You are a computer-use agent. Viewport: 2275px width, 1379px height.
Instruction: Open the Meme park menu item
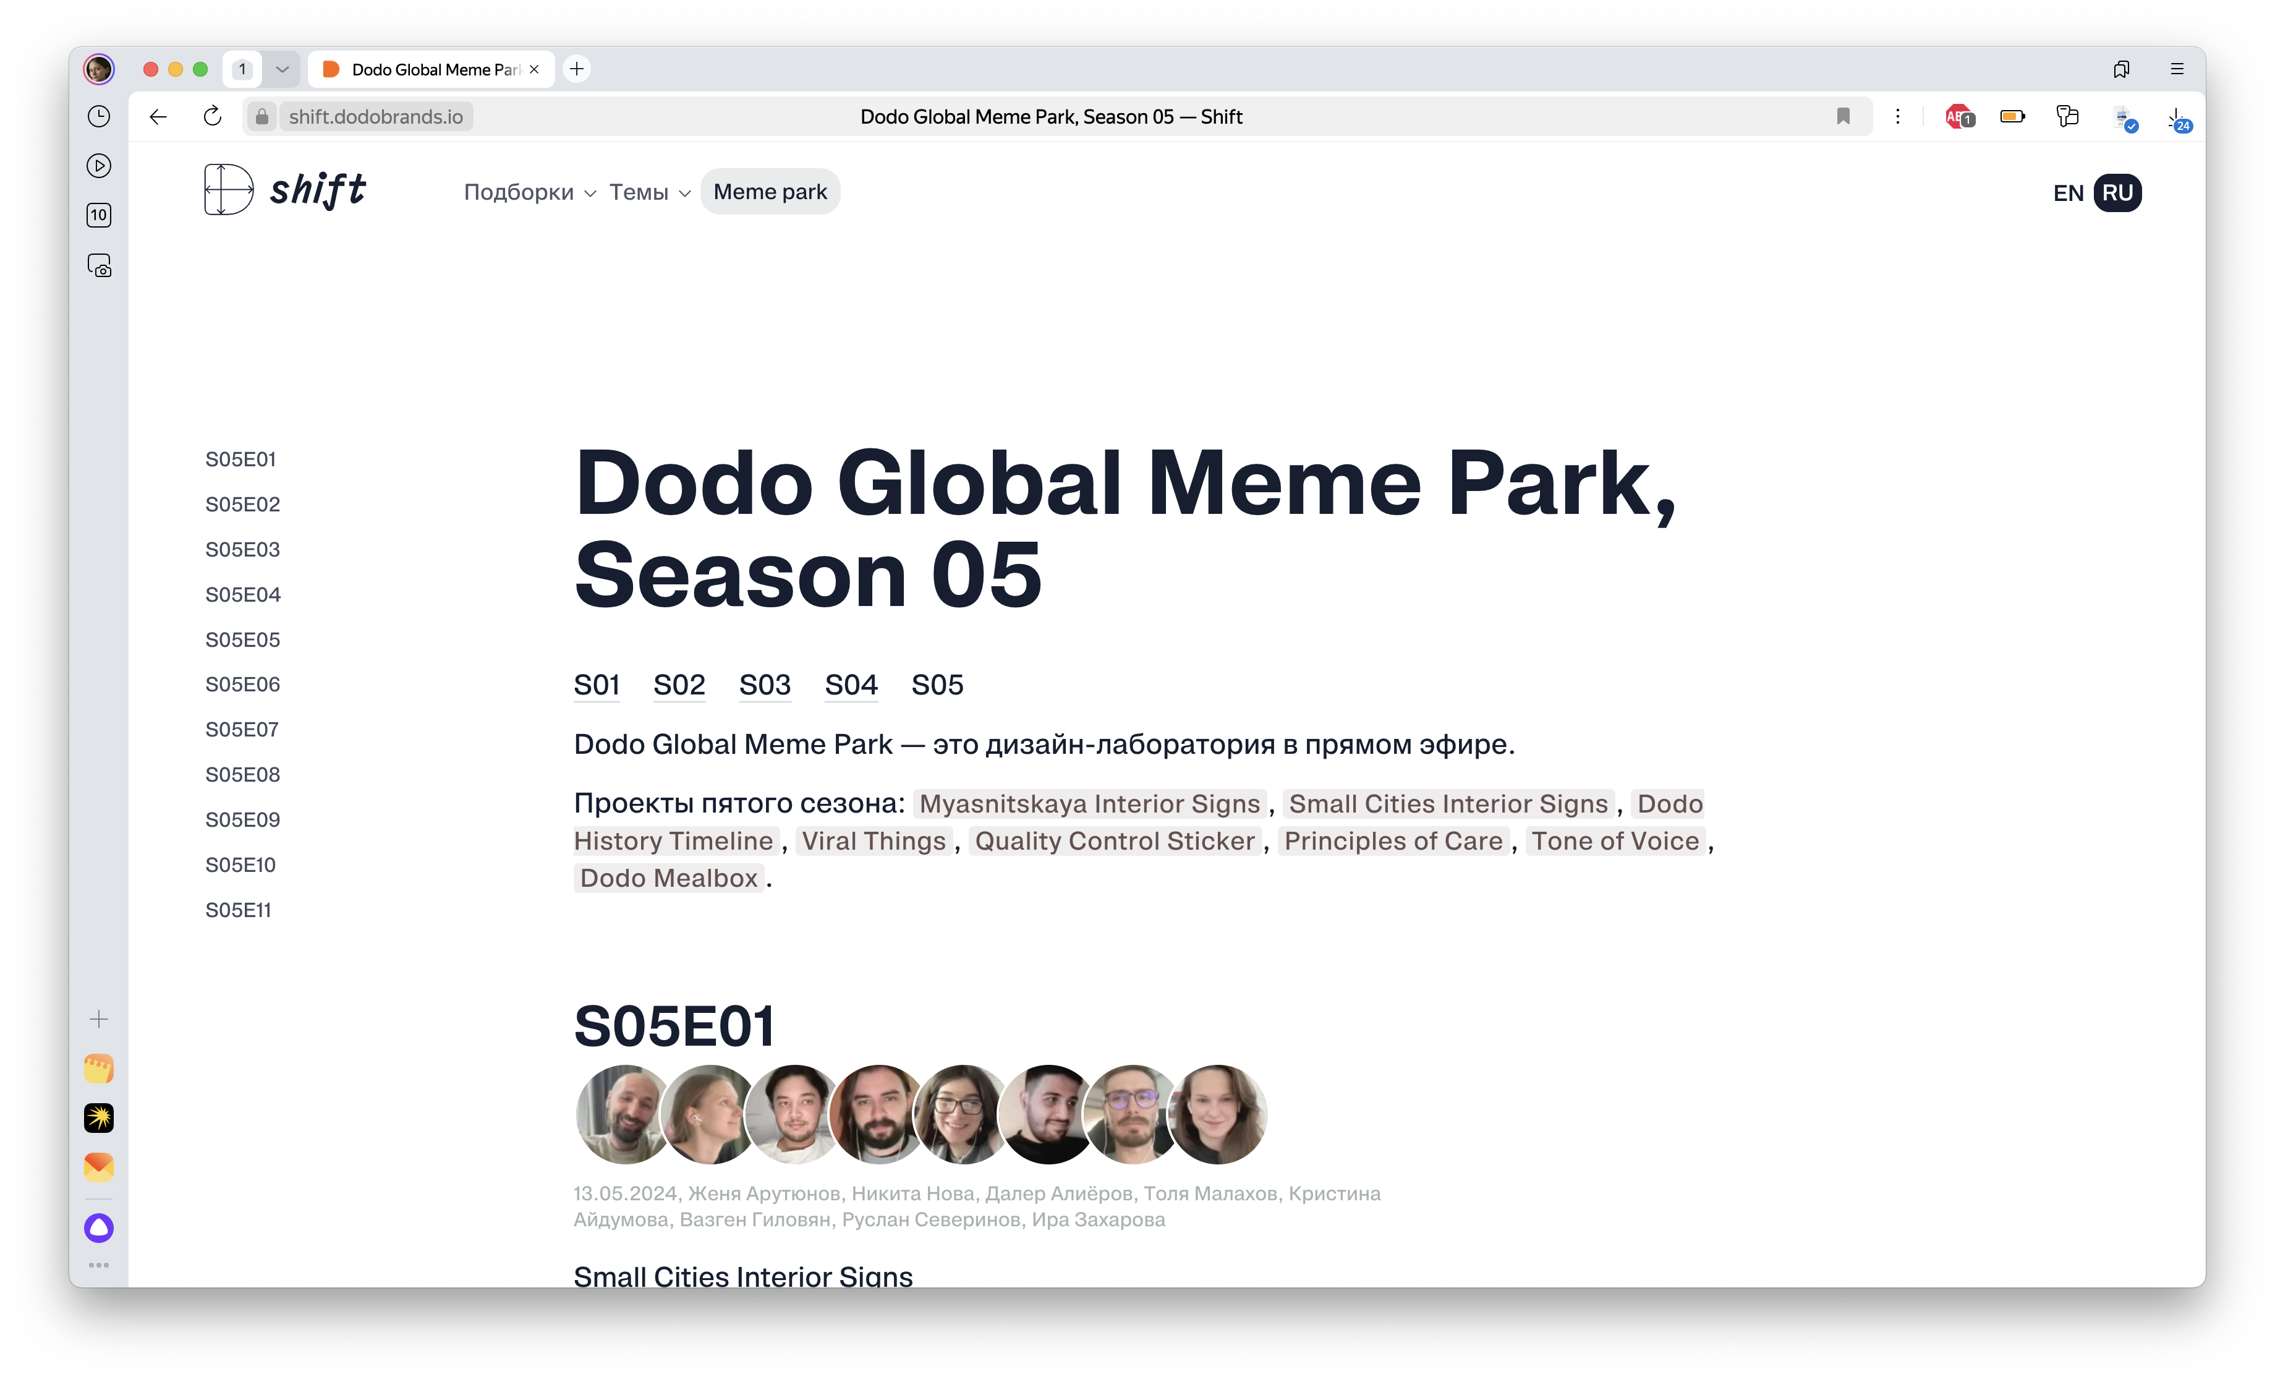[x=770, y=192]
